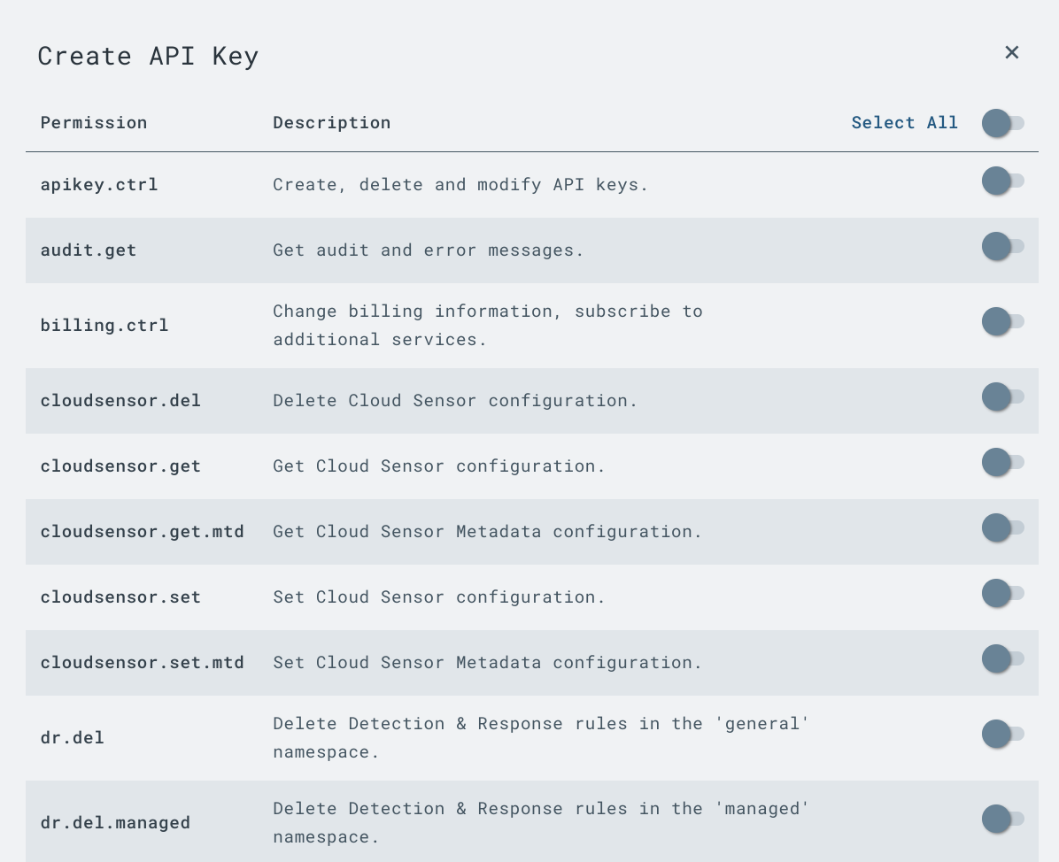Image resolution: width=1059 pixels, height=862 pixels.
Task: Turn on audit.get permission
Action: [1002, 246]
